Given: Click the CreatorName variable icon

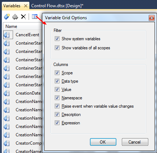Looking at the screenshot, I should pos(7,151).
